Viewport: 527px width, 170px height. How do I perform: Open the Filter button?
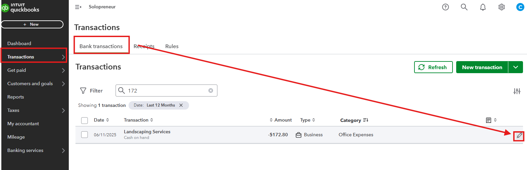click(x=92, y=91)
